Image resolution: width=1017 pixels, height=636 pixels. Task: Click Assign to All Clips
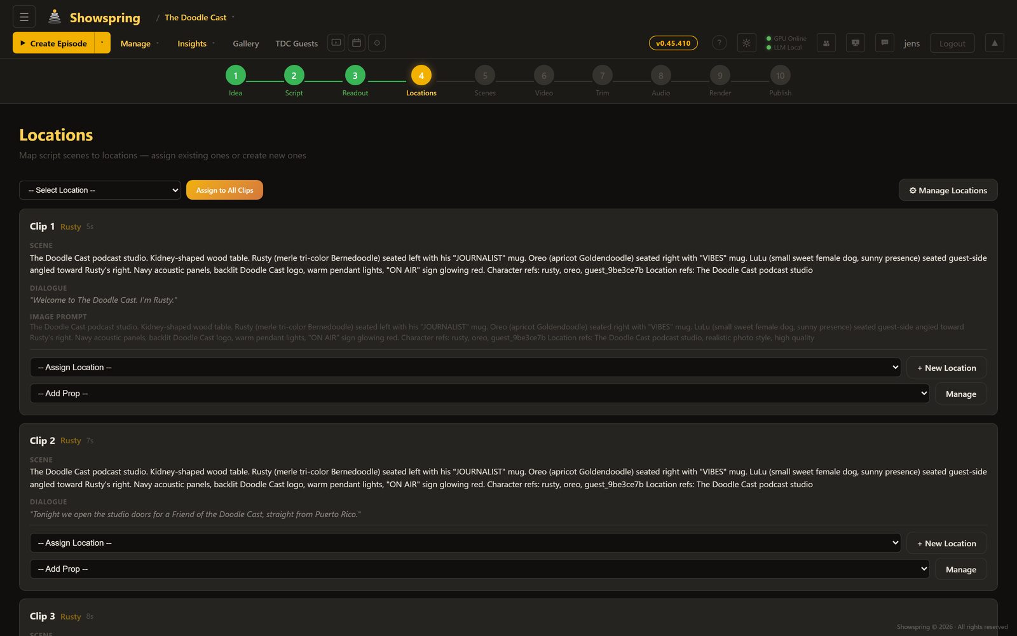pyautogui.click(x=224, y=190)
